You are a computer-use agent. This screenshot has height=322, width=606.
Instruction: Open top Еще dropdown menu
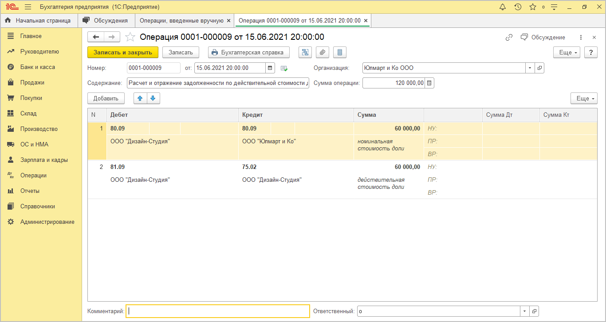(x=567, y=52)
